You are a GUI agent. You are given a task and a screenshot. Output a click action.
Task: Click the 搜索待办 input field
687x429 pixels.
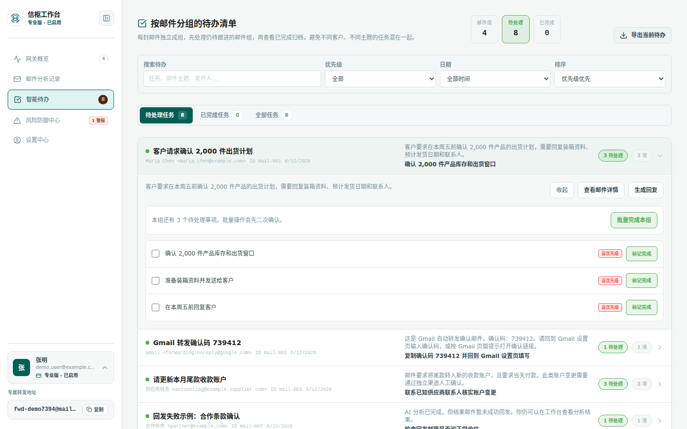pos(232,79)
